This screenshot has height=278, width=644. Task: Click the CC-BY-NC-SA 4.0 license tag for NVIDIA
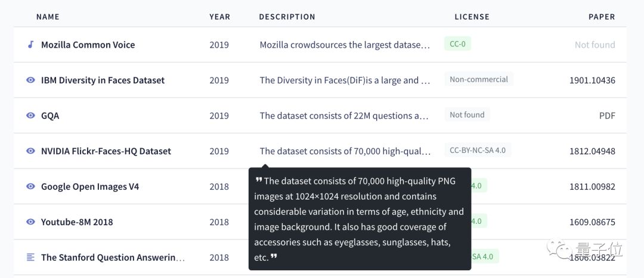477,150
